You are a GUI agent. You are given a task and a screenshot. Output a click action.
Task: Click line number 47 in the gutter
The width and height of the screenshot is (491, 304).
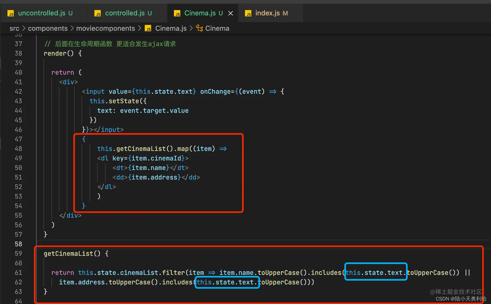click(19, 139)
